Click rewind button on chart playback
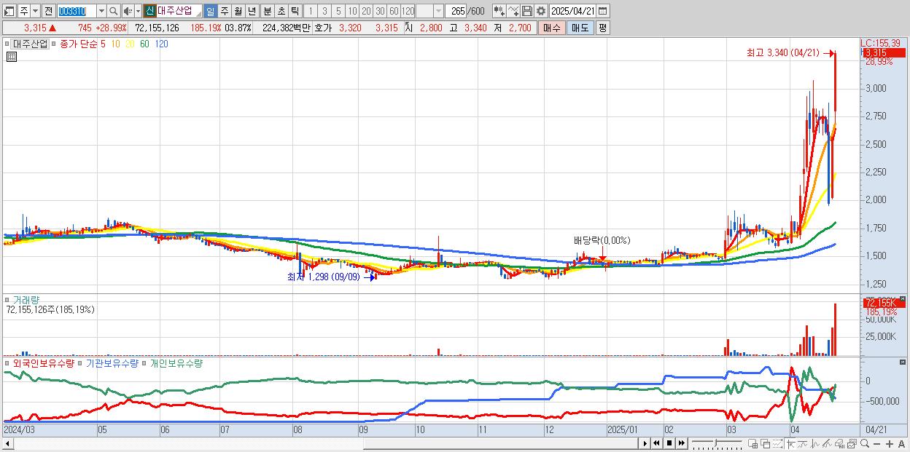Image resolution: width=910 pixels, height=452 pixels. (x=656, y=443)
